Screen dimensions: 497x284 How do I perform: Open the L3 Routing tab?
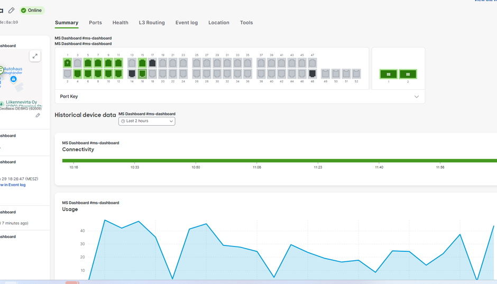click(152, 23)
